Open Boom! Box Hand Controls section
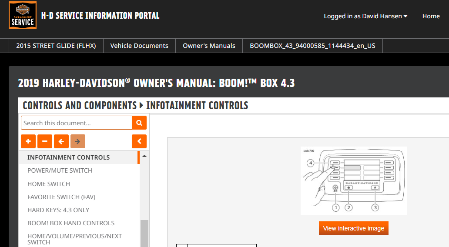The height and width of the screenshot is (247, 449). coord(71,223)
